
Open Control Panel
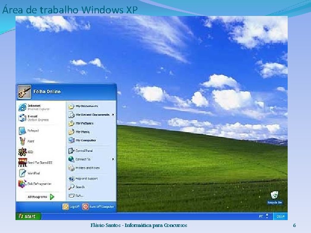point(80,151)
